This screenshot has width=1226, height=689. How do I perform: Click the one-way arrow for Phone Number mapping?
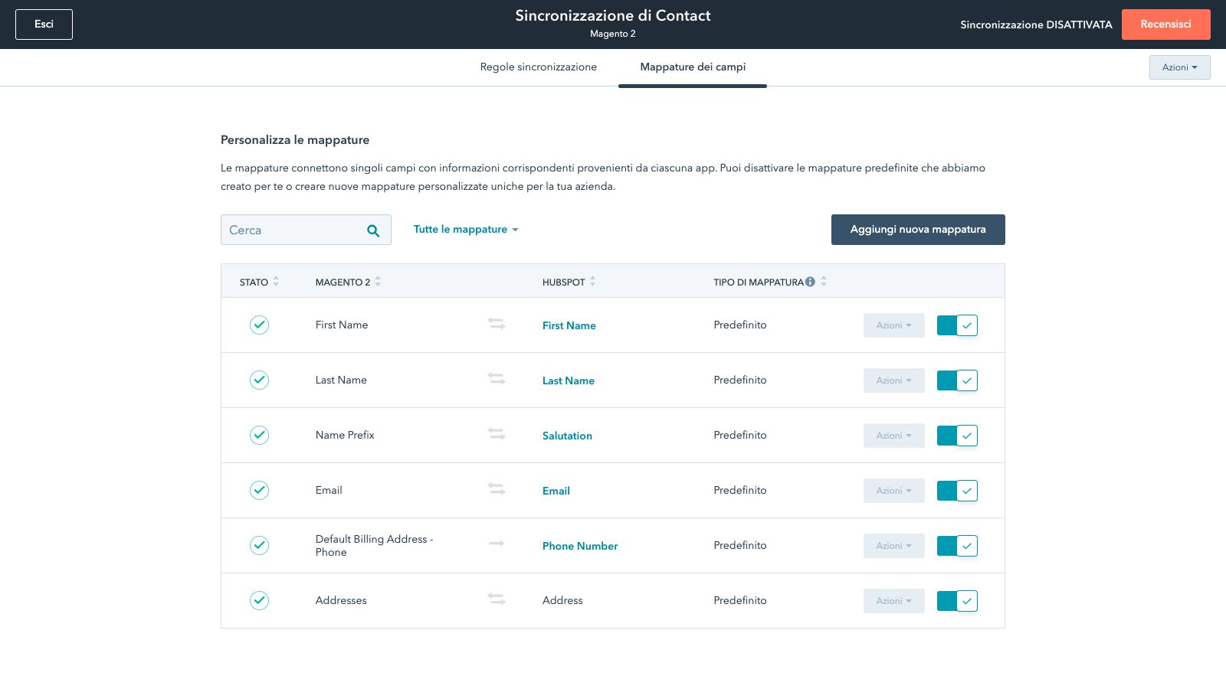point(497,544)
